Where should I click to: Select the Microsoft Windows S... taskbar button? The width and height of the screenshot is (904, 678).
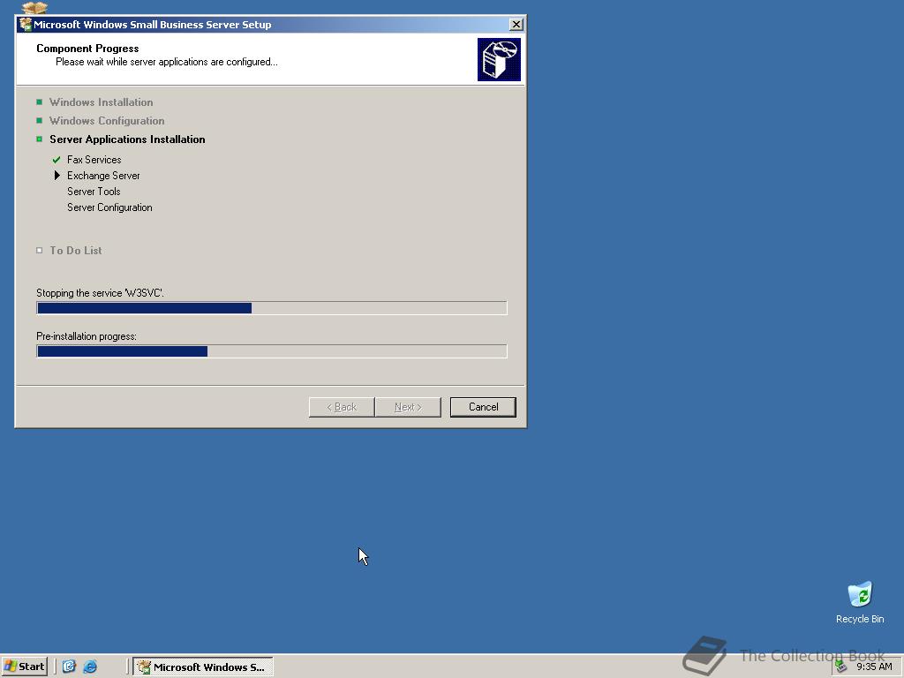203,667
